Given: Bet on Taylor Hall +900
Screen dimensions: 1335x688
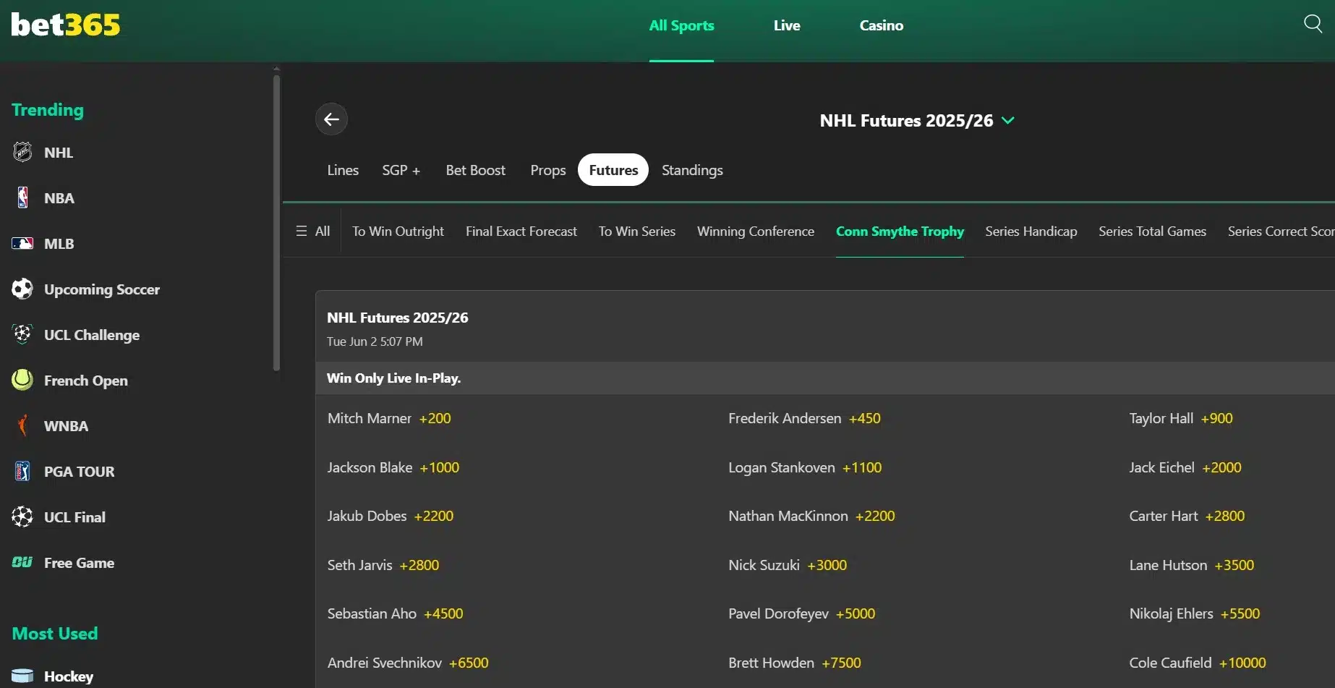Looking at the screenshot, I should 1181,418.
